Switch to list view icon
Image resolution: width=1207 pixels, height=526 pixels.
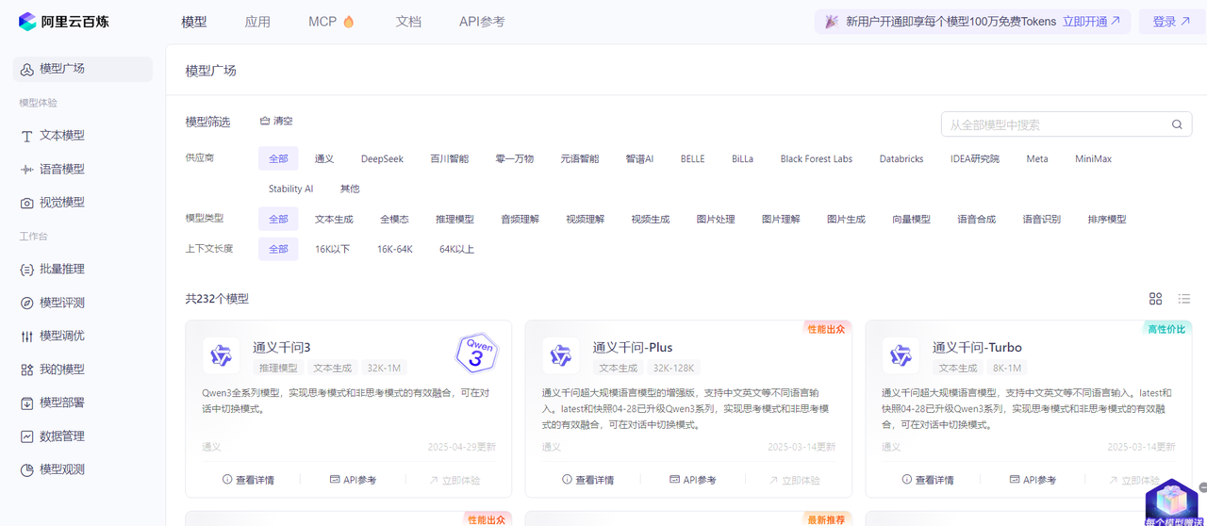(x=1184, y=299)
